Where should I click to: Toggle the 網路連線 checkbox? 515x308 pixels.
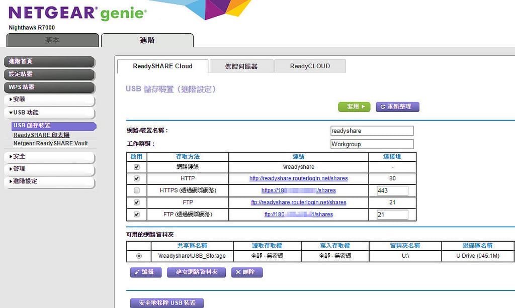click(x=137, y=167)
